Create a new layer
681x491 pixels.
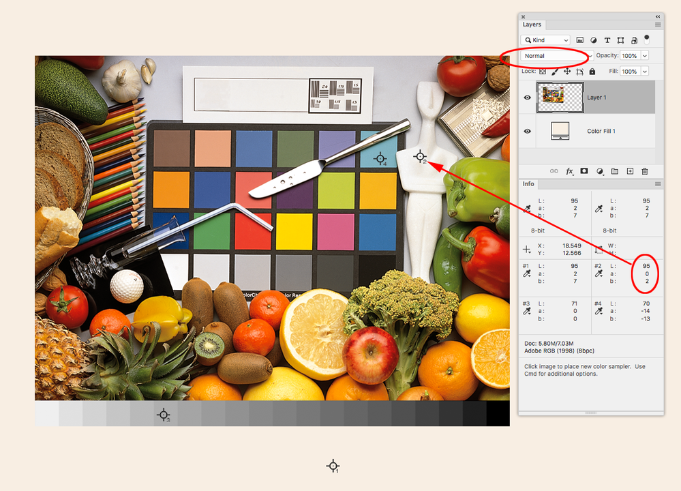coord(630,171)
